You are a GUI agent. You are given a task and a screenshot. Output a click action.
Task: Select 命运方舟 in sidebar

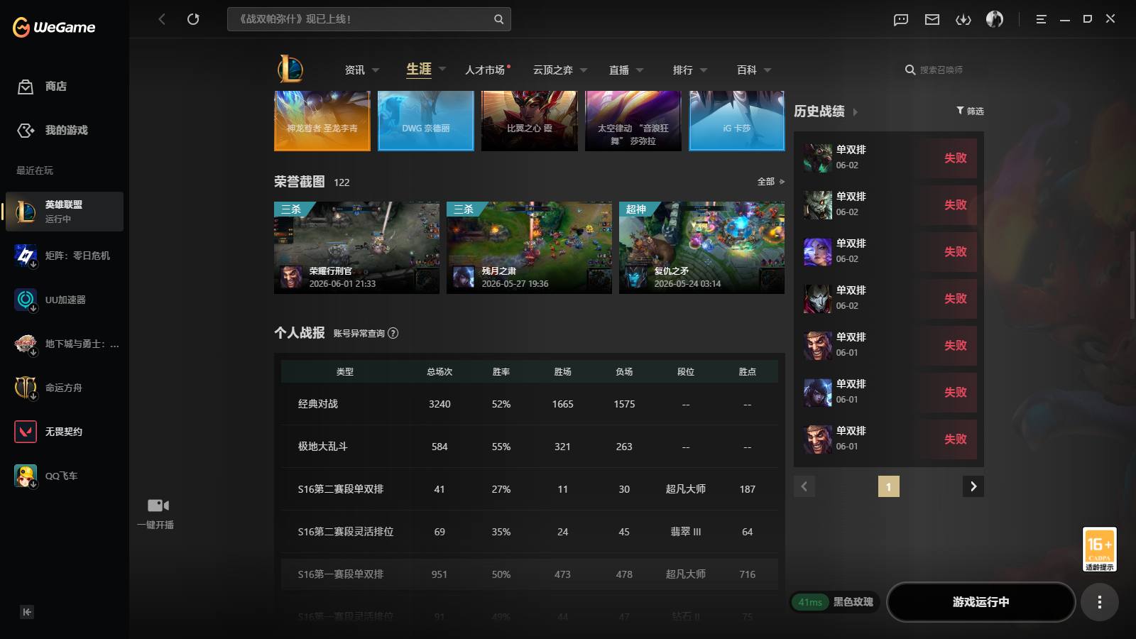coord(65,388)
